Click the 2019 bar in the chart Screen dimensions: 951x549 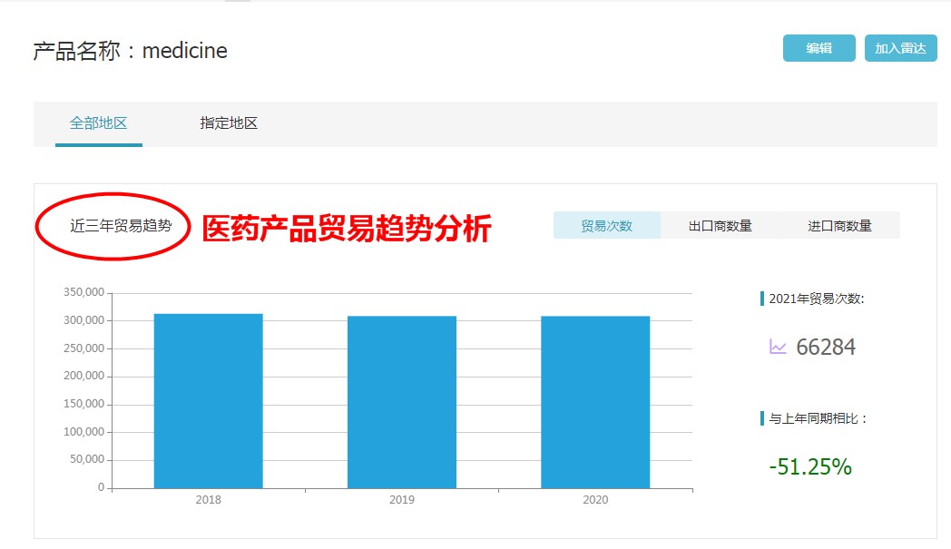coord(401,402)
